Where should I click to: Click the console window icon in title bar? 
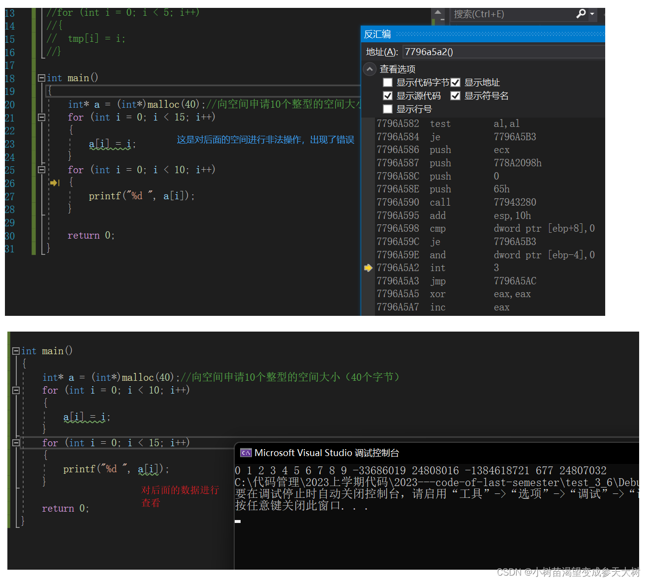point(246,453)
